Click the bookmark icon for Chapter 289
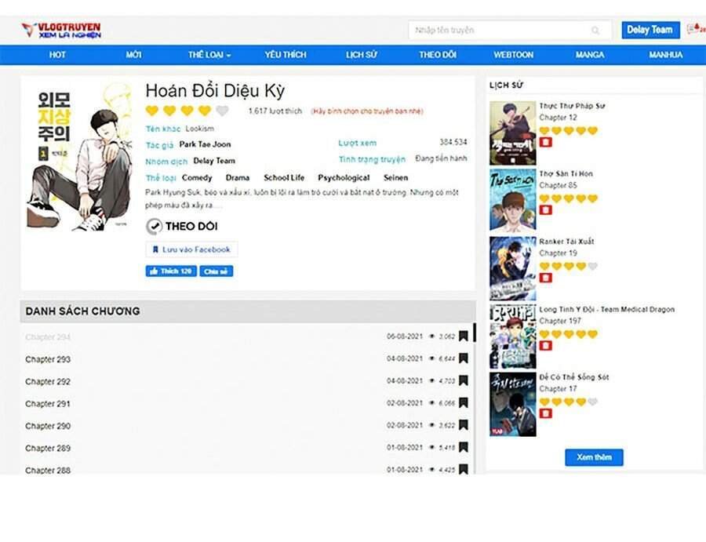The height and width of the screenshot is (542, 706). (x=464, y=448)
